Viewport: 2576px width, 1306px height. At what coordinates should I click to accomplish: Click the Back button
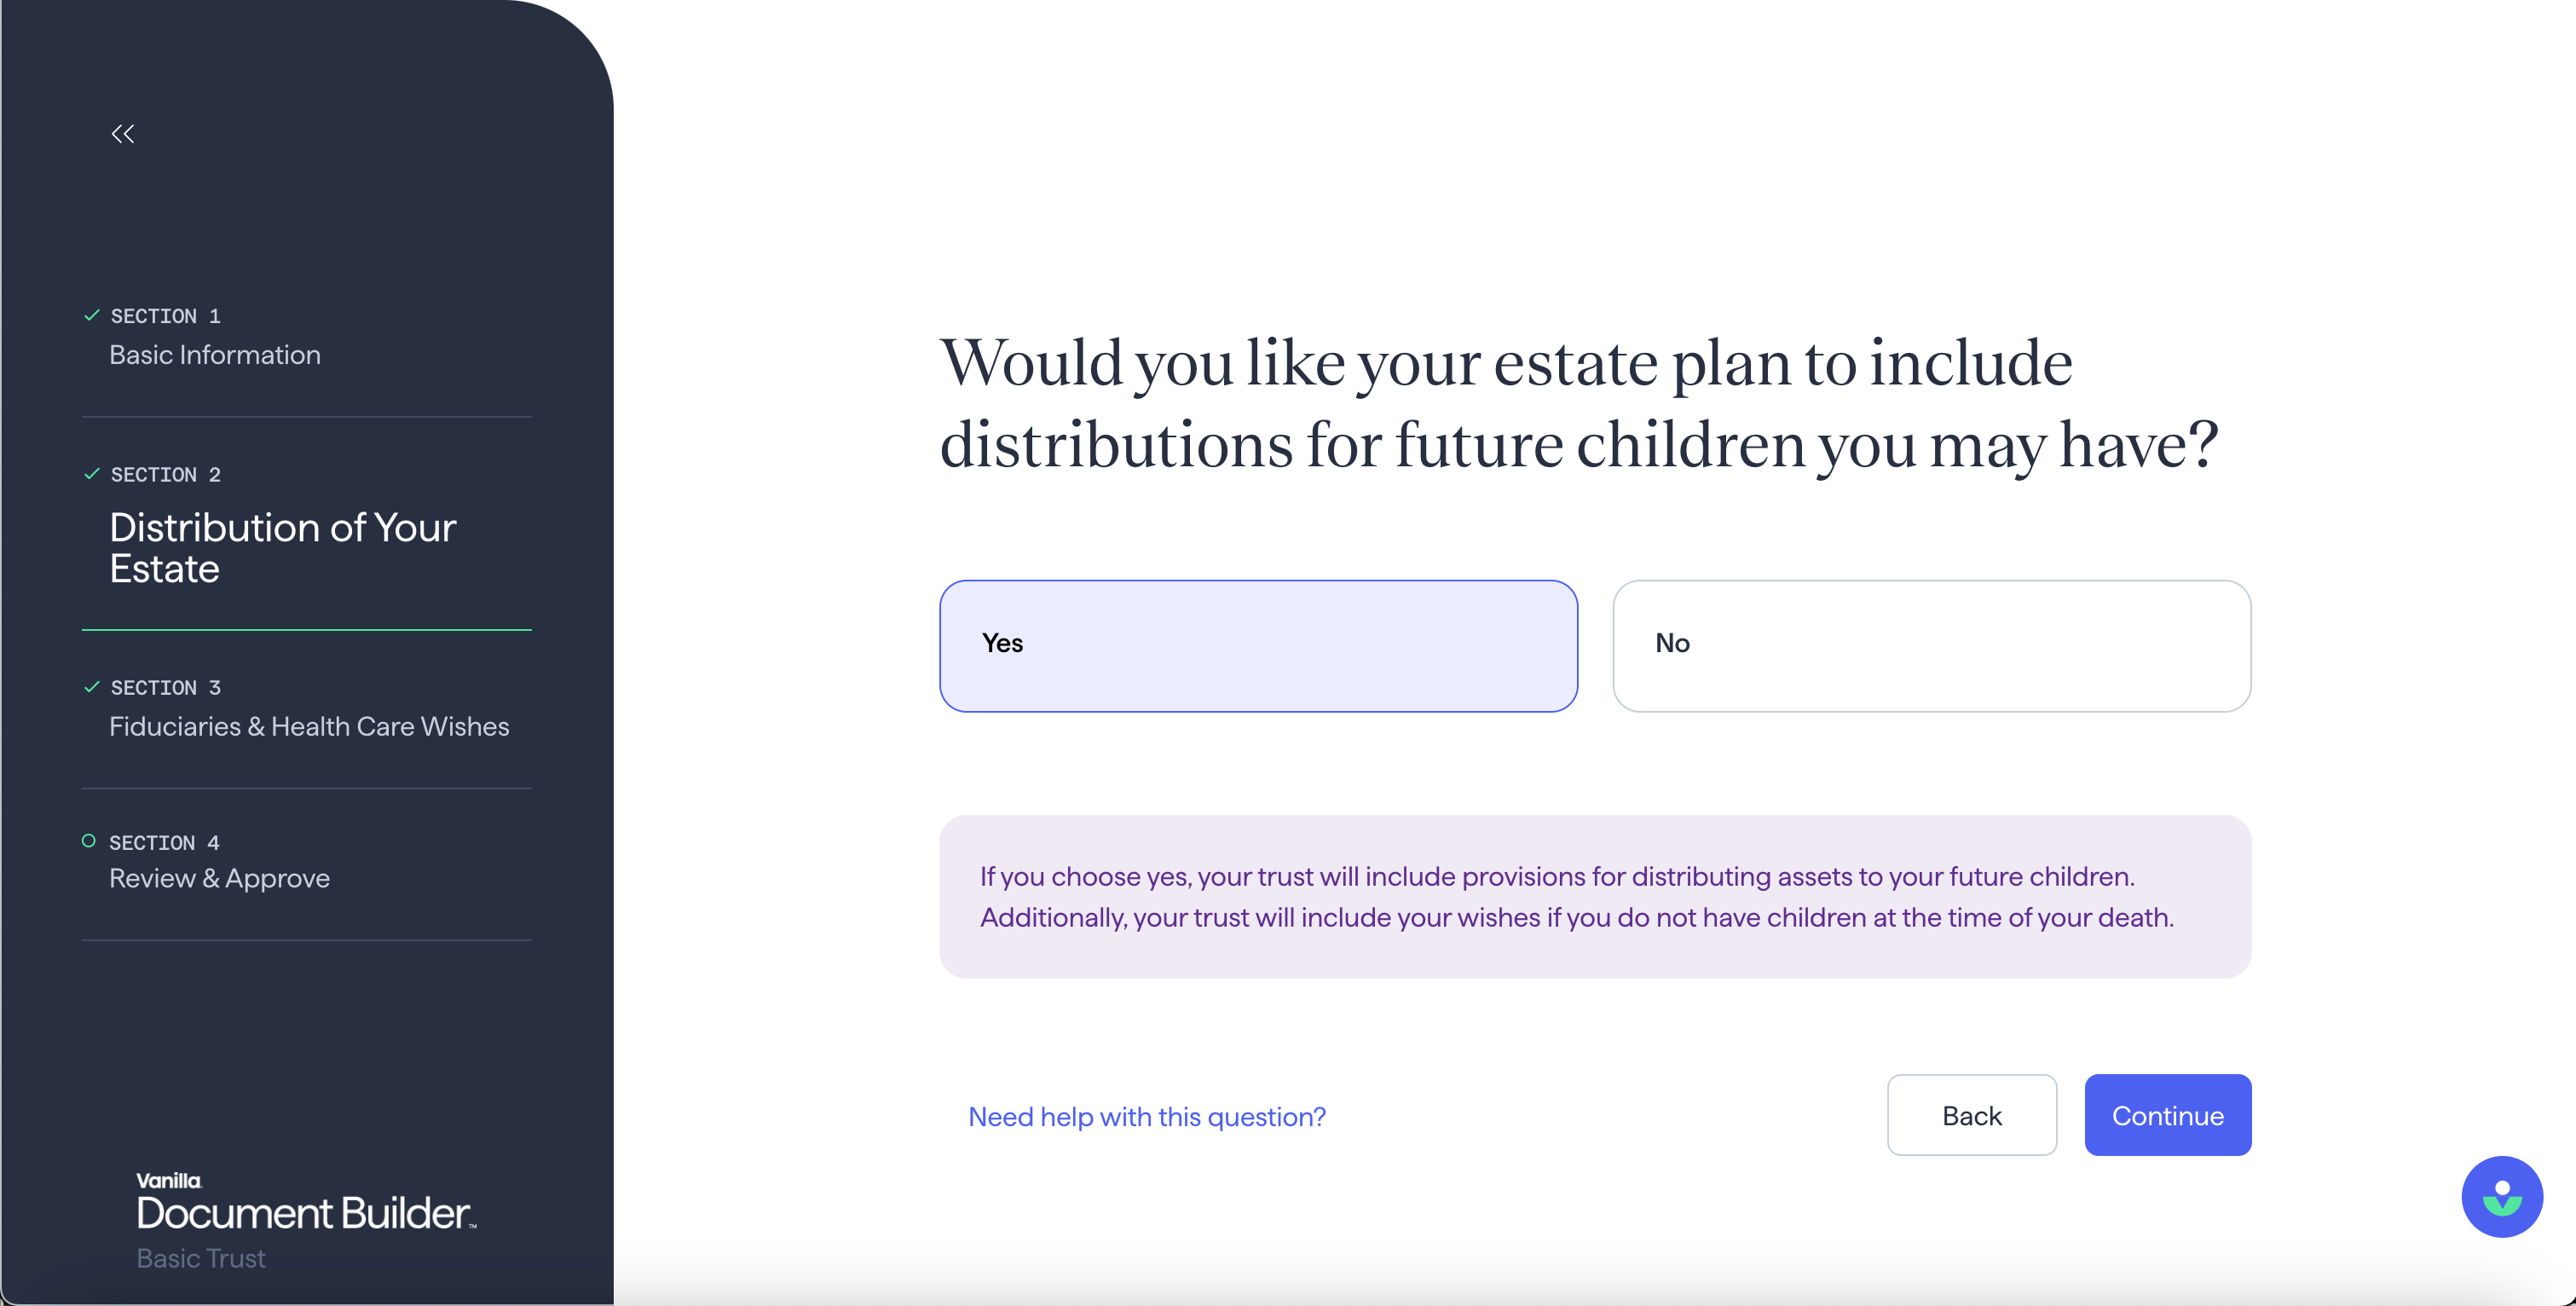(x=1971, y=1114)
